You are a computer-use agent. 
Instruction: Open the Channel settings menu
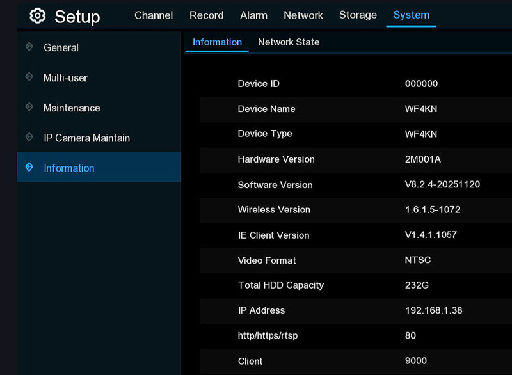154,15
